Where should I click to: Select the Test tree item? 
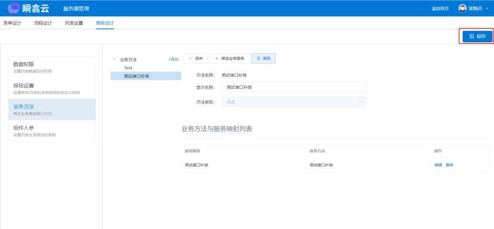pyautogui.click(x=128, y=67)
